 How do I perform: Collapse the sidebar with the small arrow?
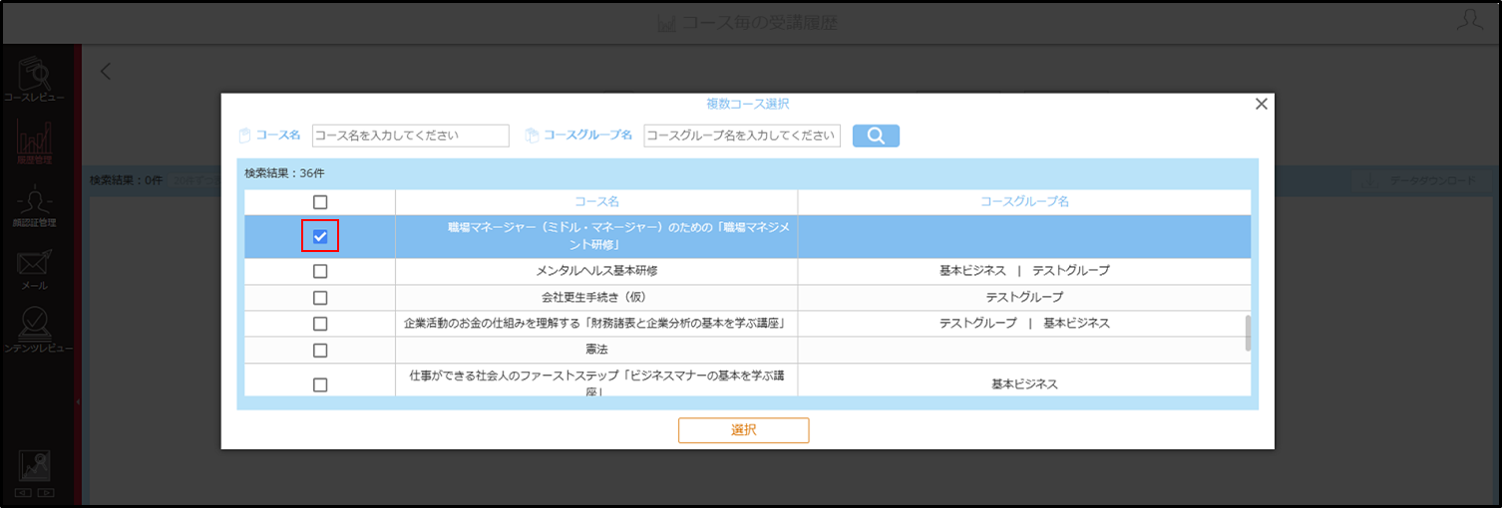[x=78, y=401]
